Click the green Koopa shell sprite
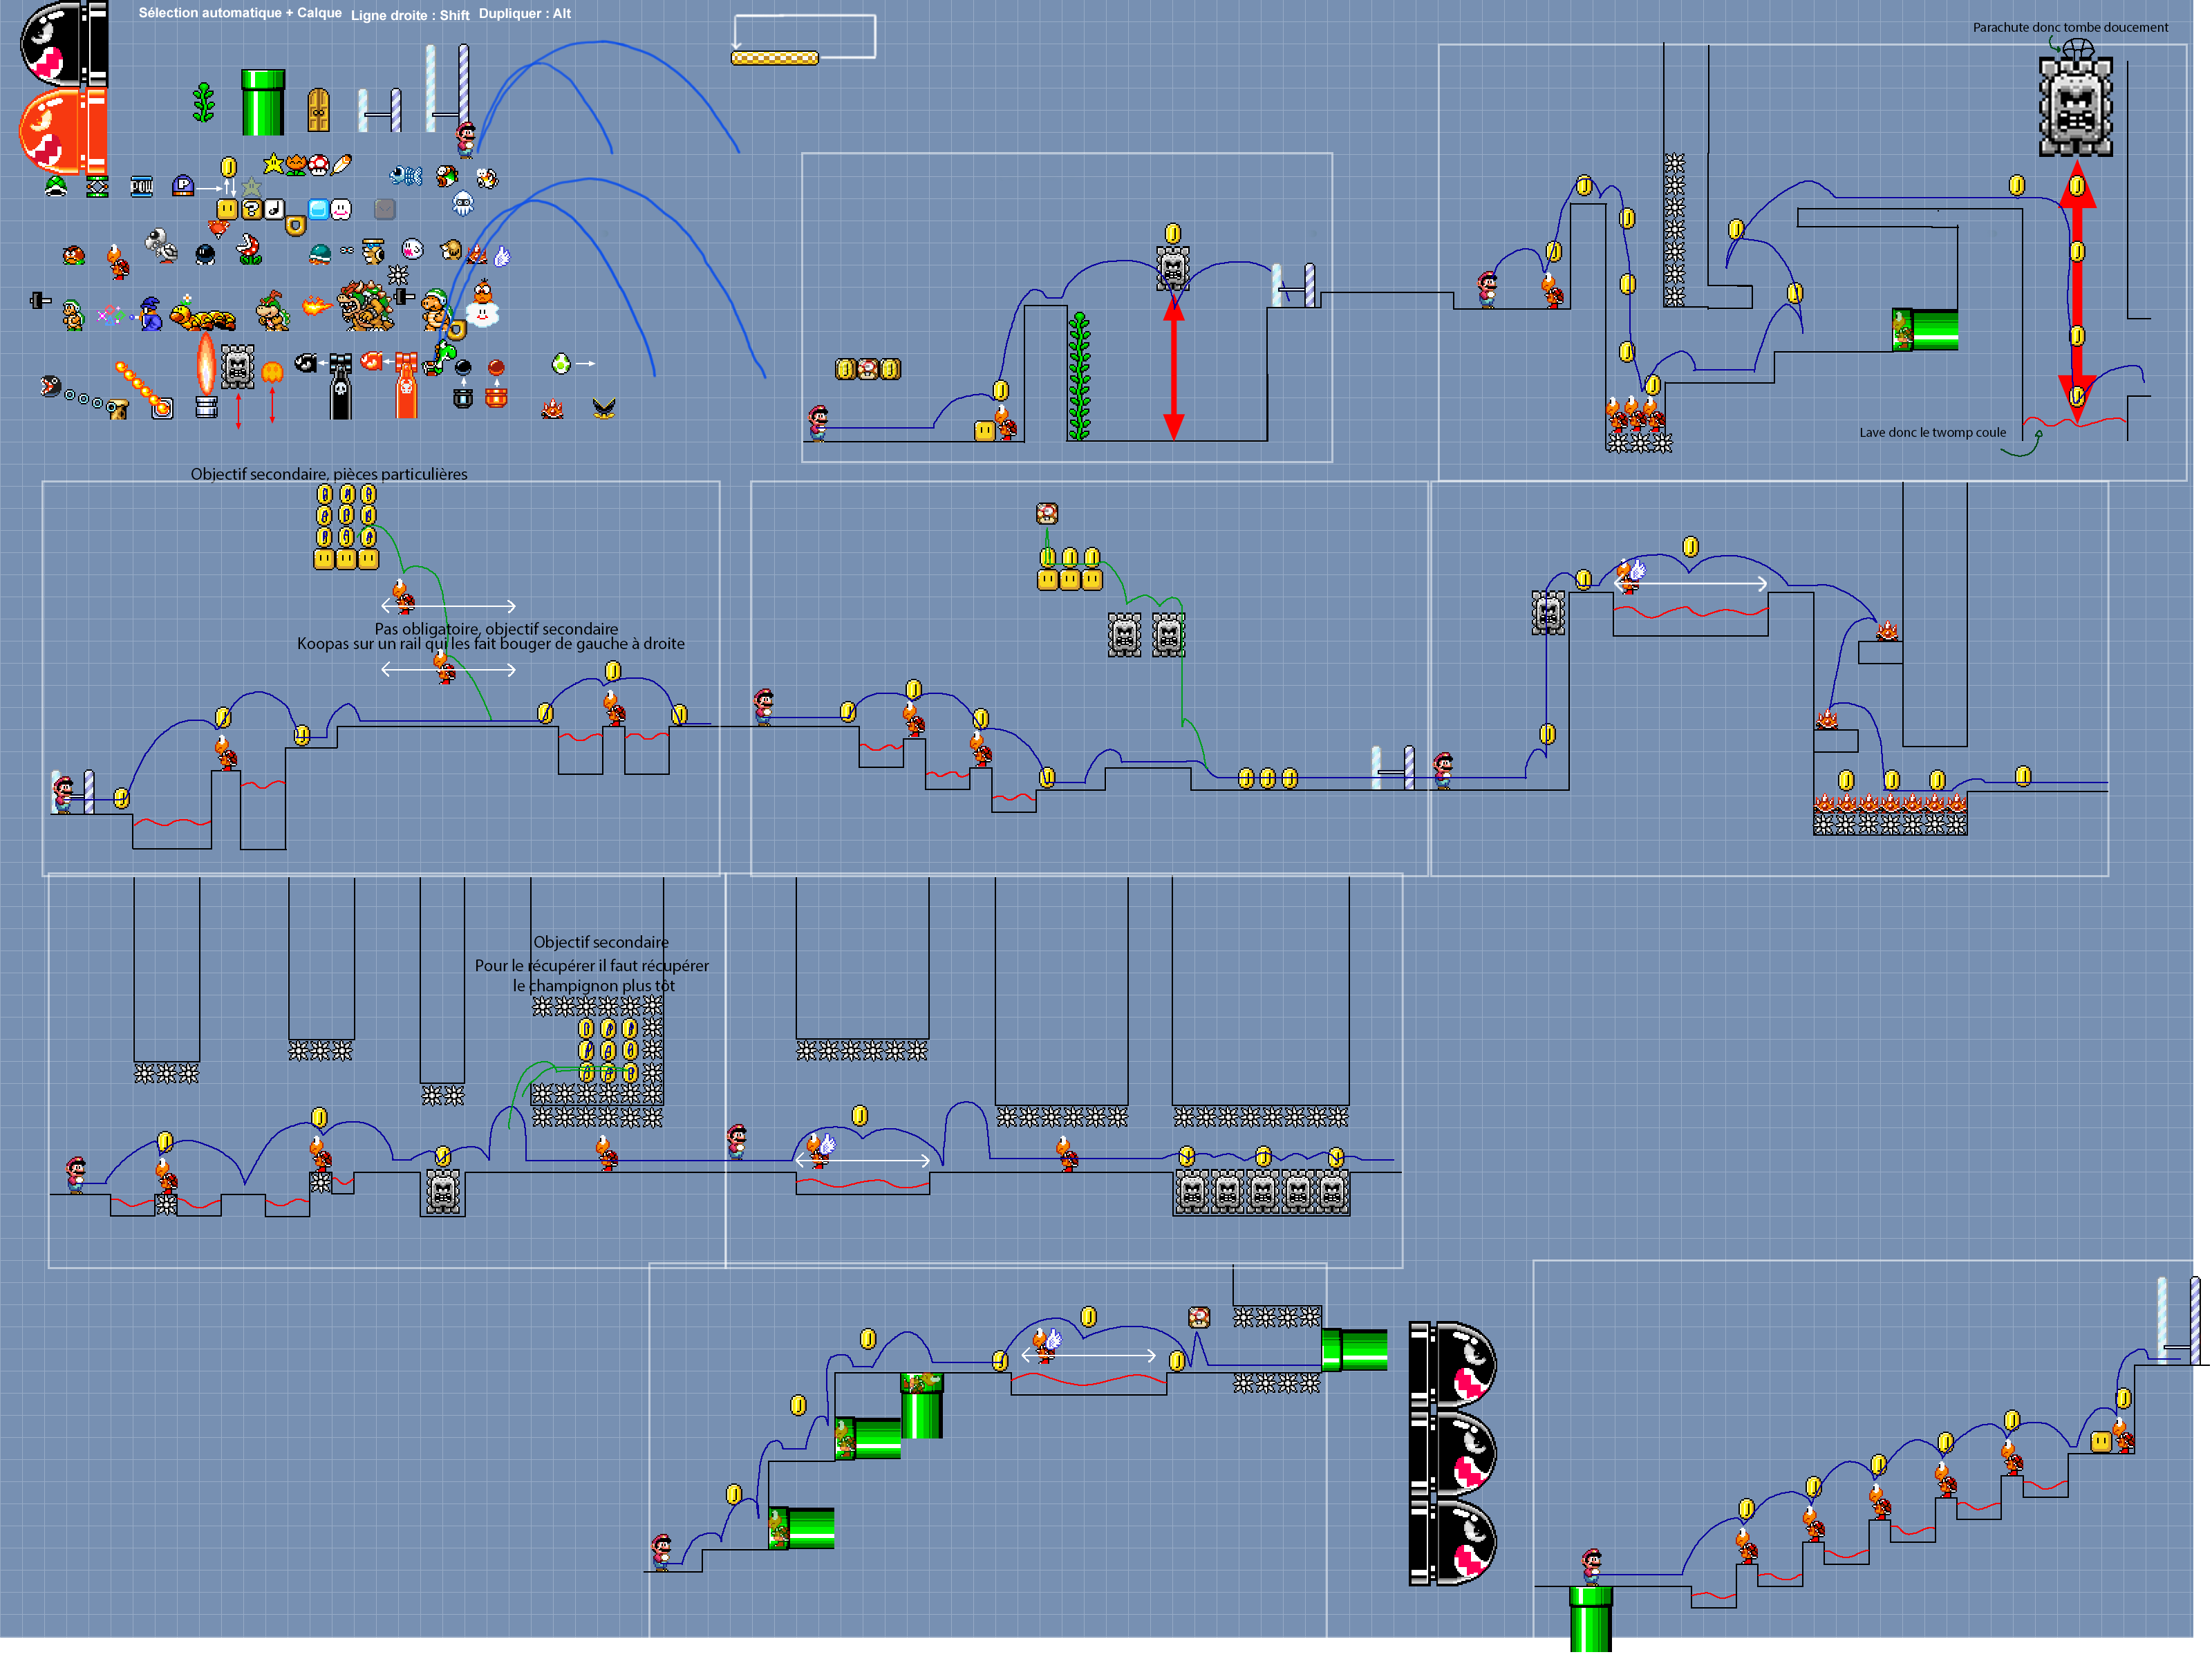Image resolution: width=2212 pixels, height=1659 pixels. point(56,186)
